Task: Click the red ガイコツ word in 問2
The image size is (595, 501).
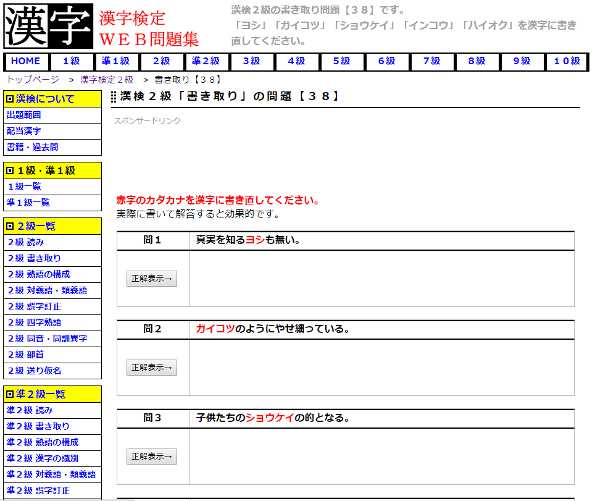Action: coord(215,329)
